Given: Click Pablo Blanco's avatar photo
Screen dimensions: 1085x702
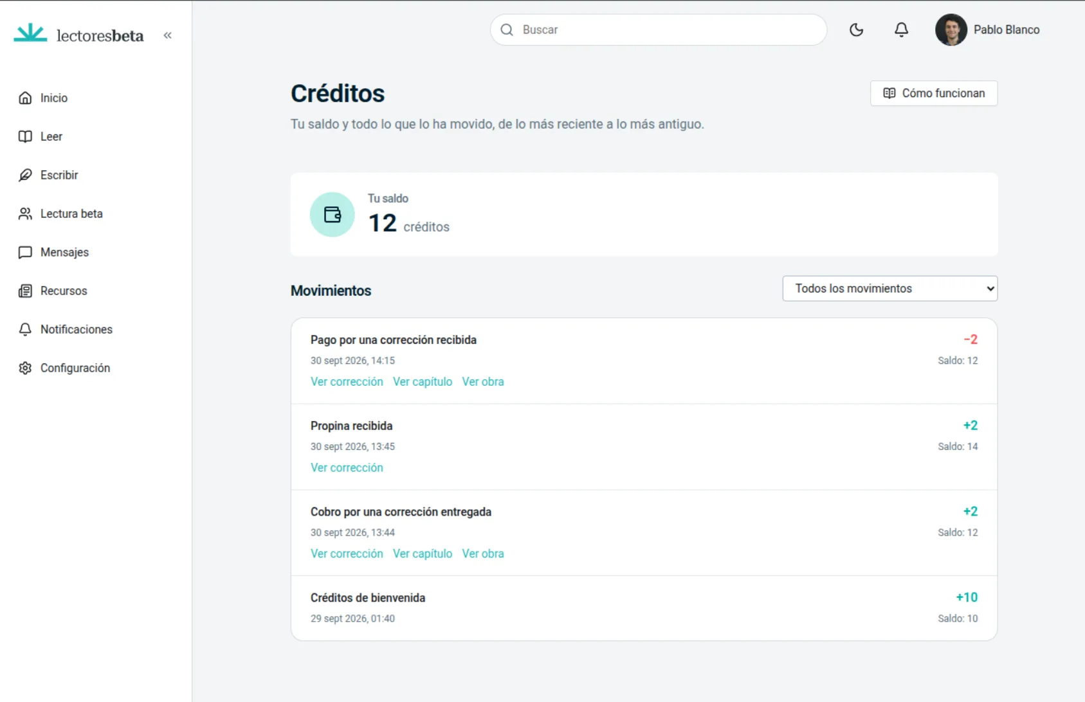Looking at the screenshot, I should click(951, 30).
